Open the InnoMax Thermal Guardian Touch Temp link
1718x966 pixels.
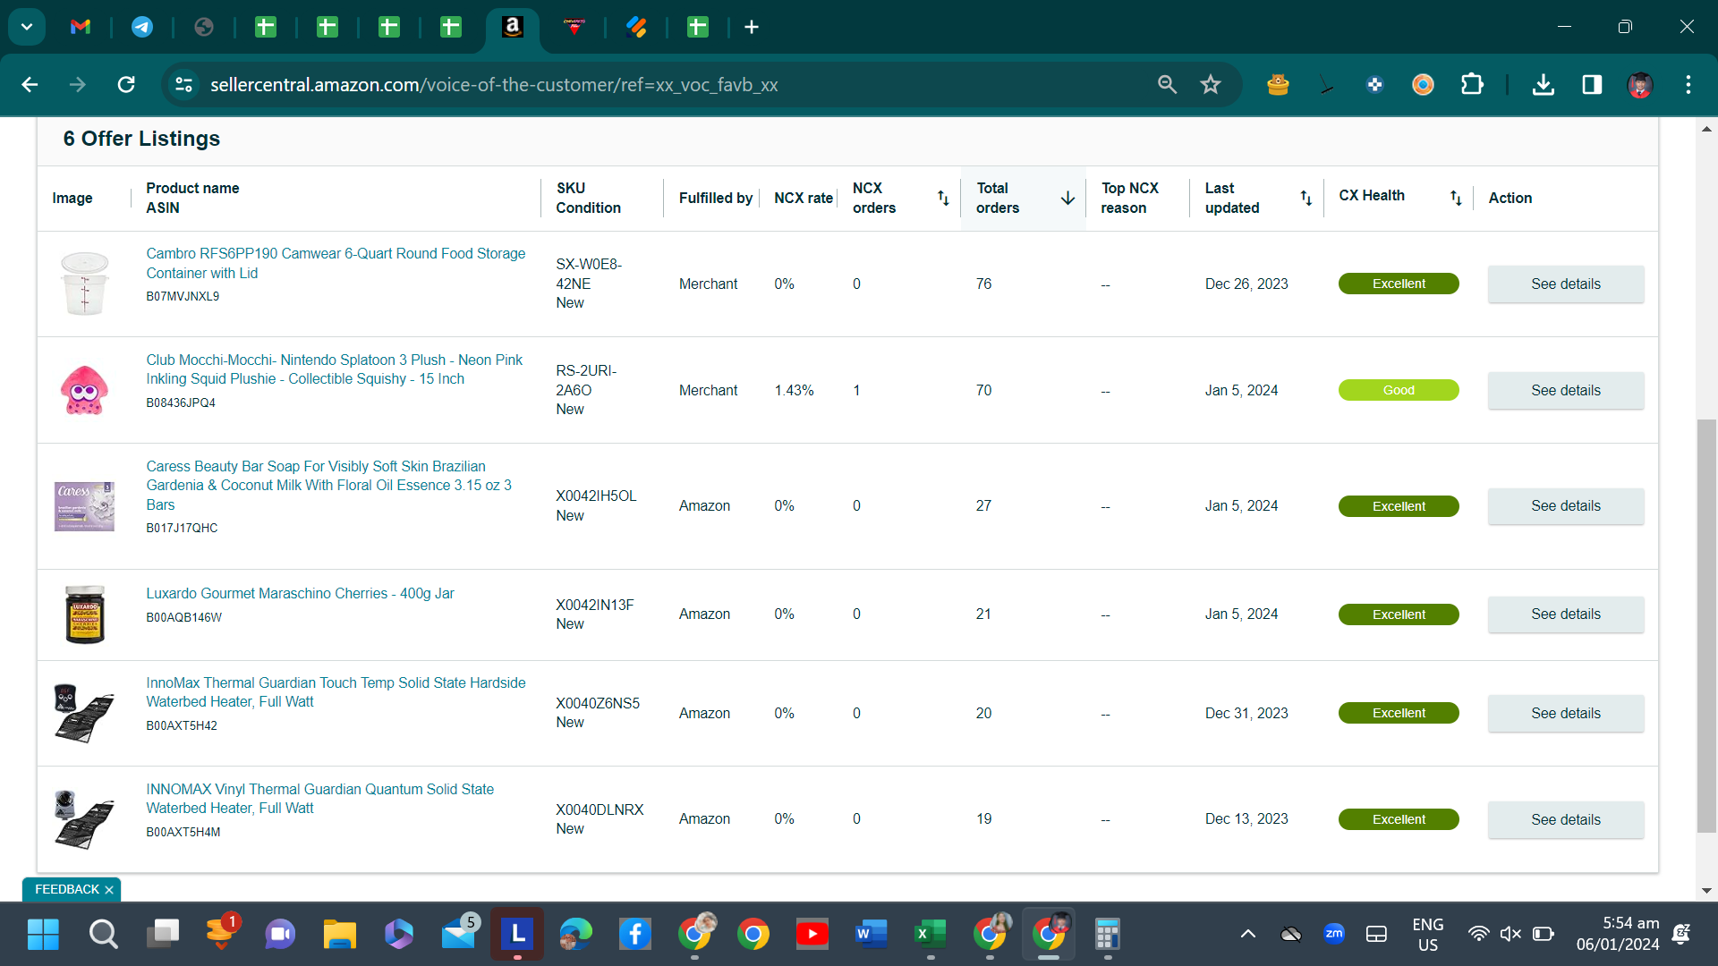pos(336,692)
